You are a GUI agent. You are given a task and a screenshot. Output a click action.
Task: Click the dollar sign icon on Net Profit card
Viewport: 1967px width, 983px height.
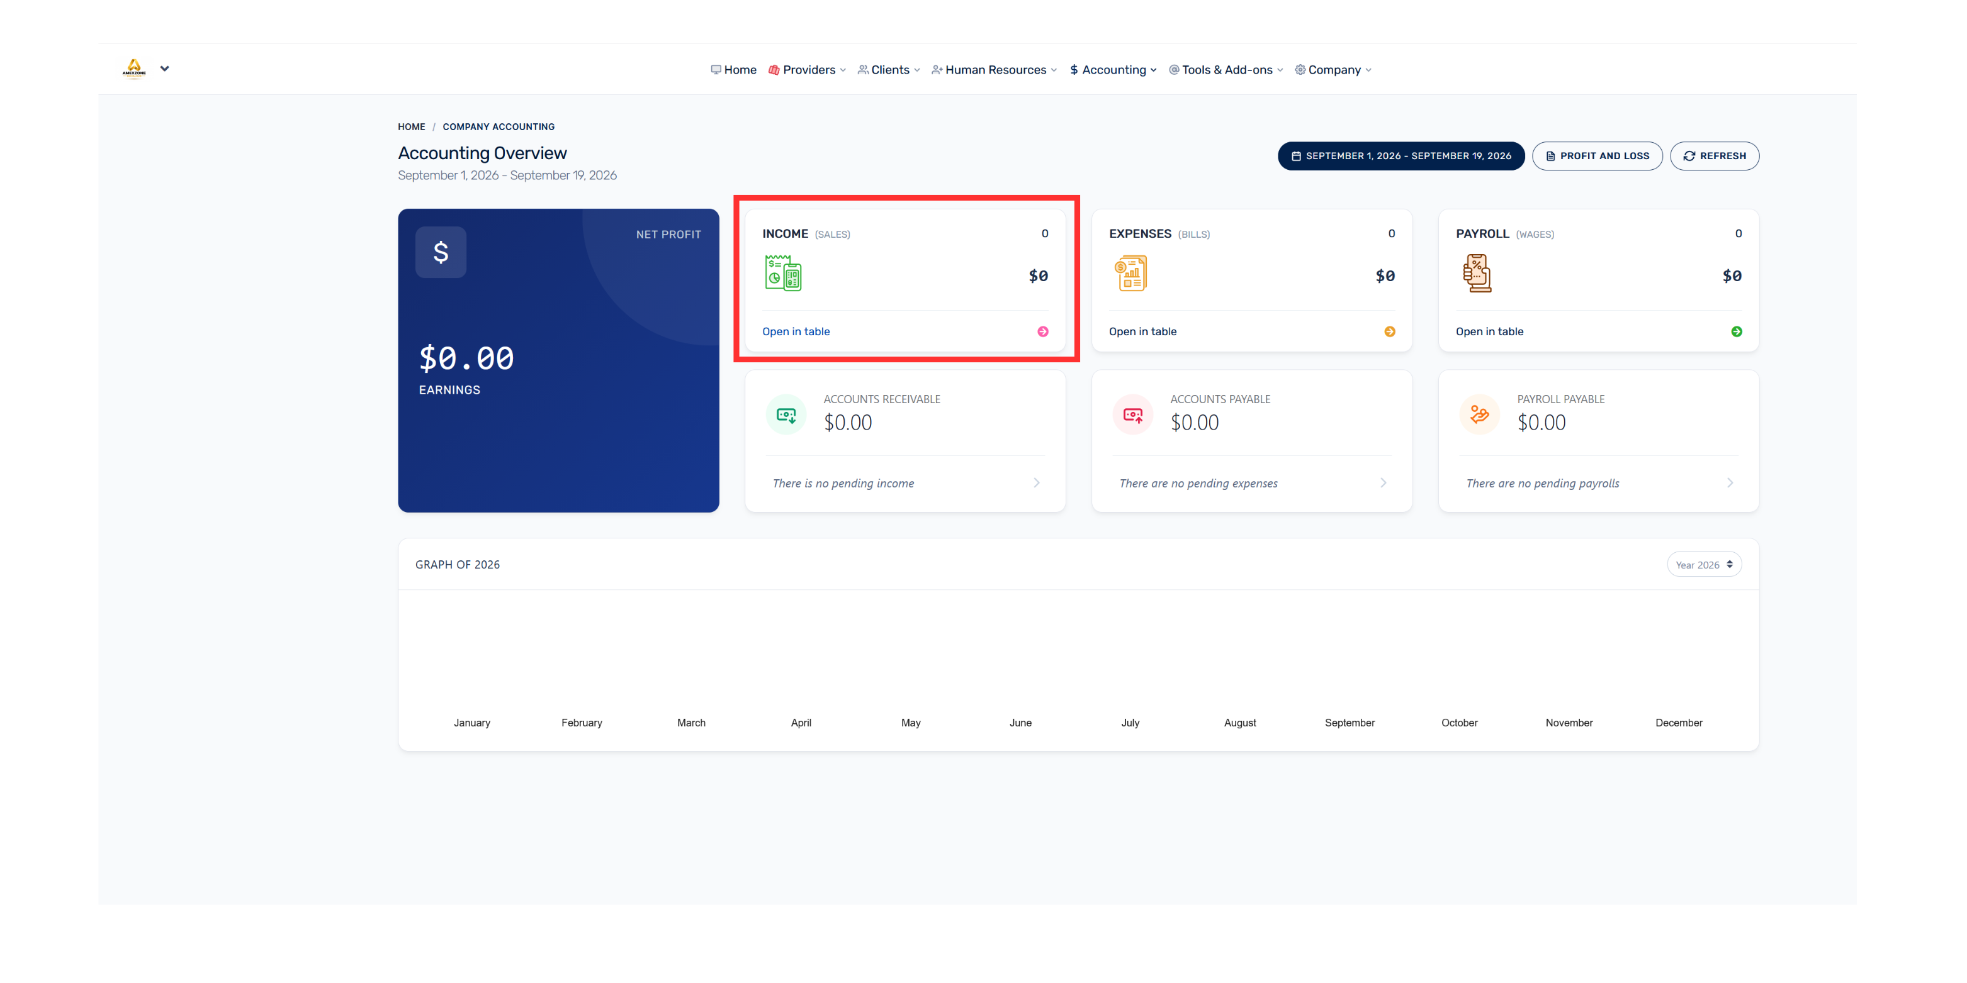click(441, 252)
